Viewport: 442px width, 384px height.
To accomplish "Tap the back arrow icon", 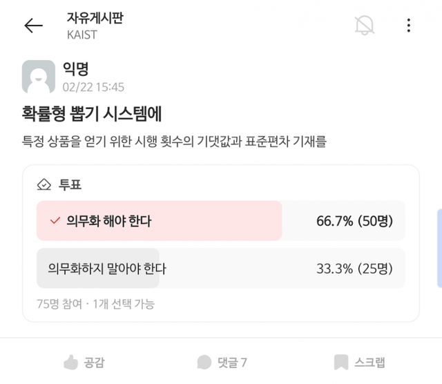I will 33,26.
